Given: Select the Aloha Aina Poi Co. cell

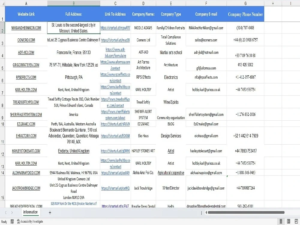Looking at the screenshot, I should click(143, 173).
